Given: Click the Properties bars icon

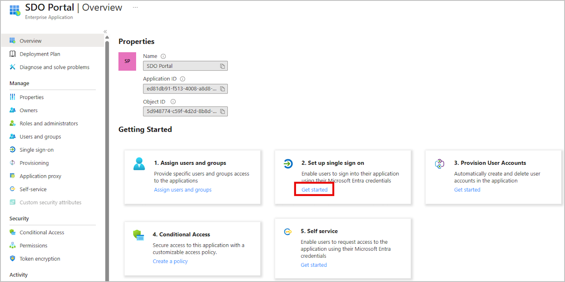Looking at the screenshot, I should (12, 97).
